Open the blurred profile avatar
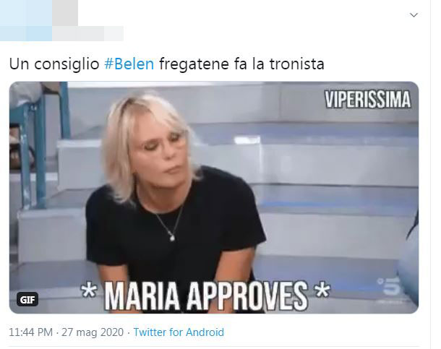 26,20
